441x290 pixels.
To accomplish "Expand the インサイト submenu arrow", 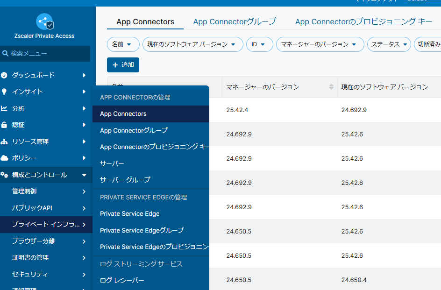I will [84, 92].
